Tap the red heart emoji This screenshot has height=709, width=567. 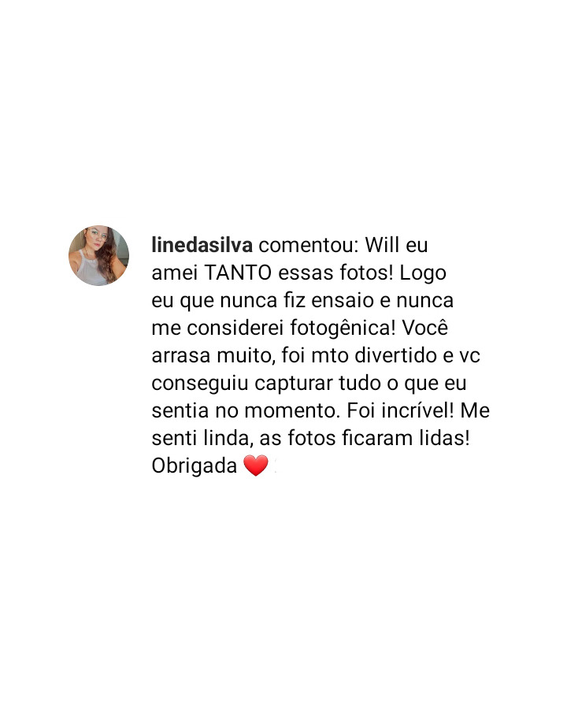(x=256, y=466)
